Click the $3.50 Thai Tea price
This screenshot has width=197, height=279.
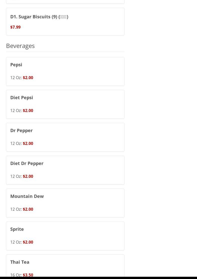[x=28, y=275]
